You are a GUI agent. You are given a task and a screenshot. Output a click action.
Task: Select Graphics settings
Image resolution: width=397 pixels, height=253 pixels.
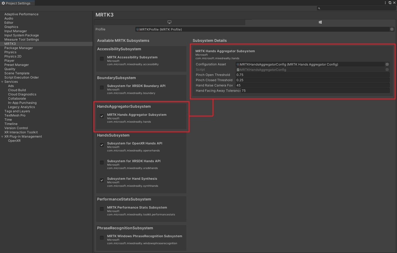click(x=11, y=27)
